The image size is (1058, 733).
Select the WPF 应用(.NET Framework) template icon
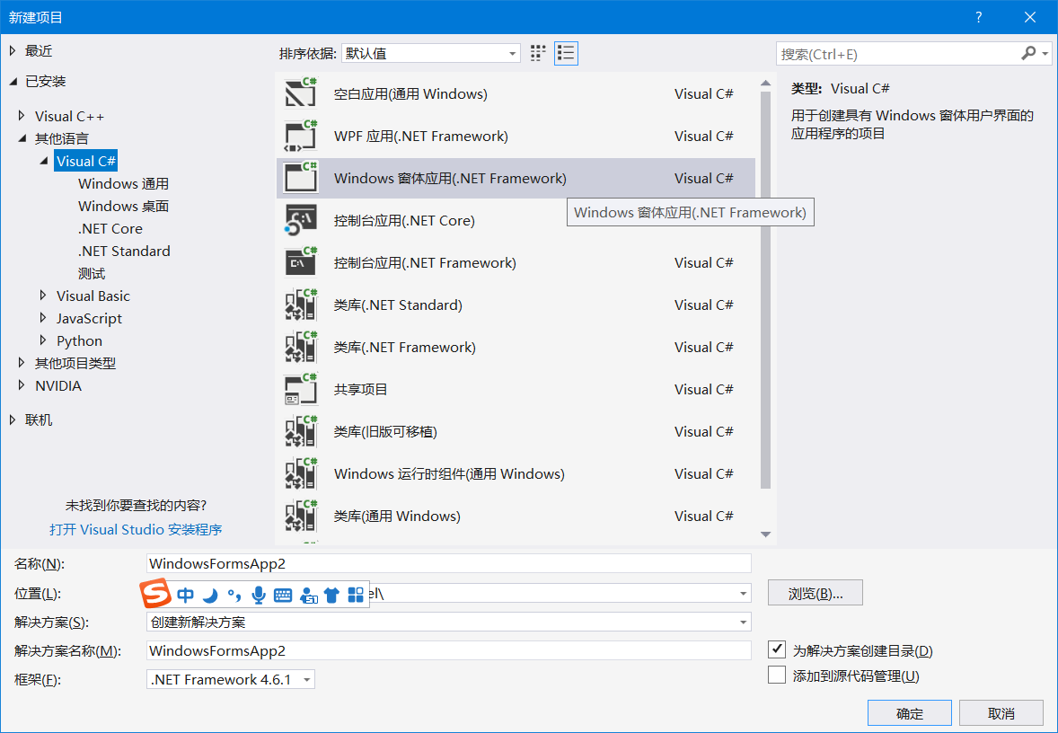pos(301,137)
